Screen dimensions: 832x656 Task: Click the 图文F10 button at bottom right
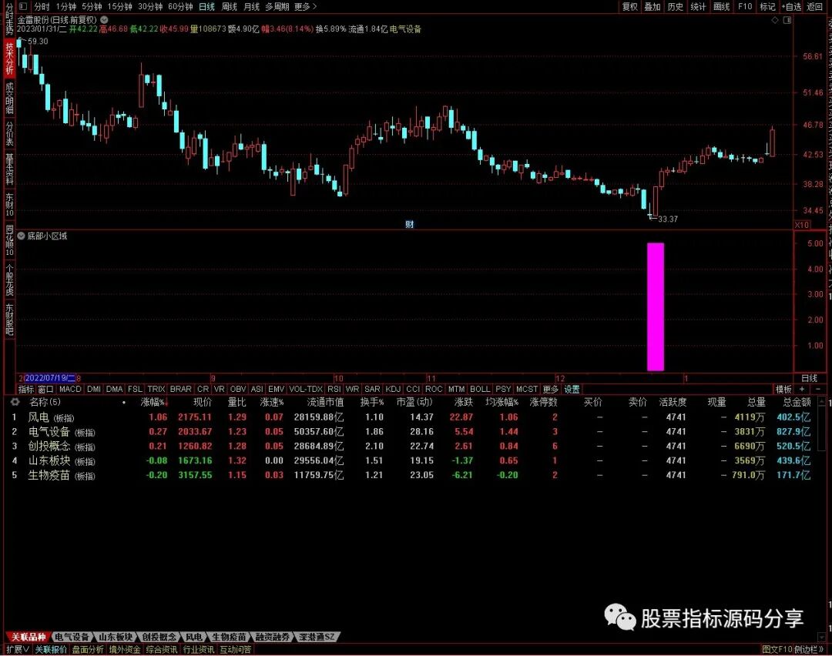(777, 650)
